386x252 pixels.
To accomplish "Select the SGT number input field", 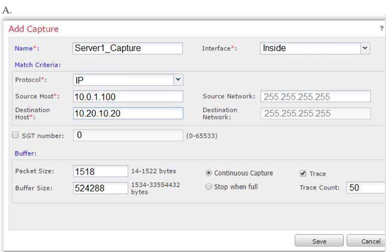I will coord(128,135).
